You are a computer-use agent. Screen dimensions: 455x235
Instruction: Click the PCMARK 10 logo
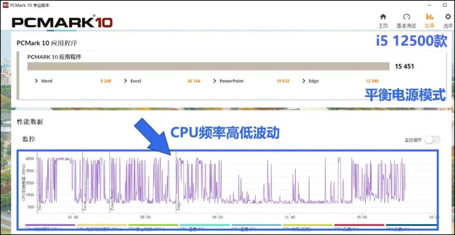point(62,22)
